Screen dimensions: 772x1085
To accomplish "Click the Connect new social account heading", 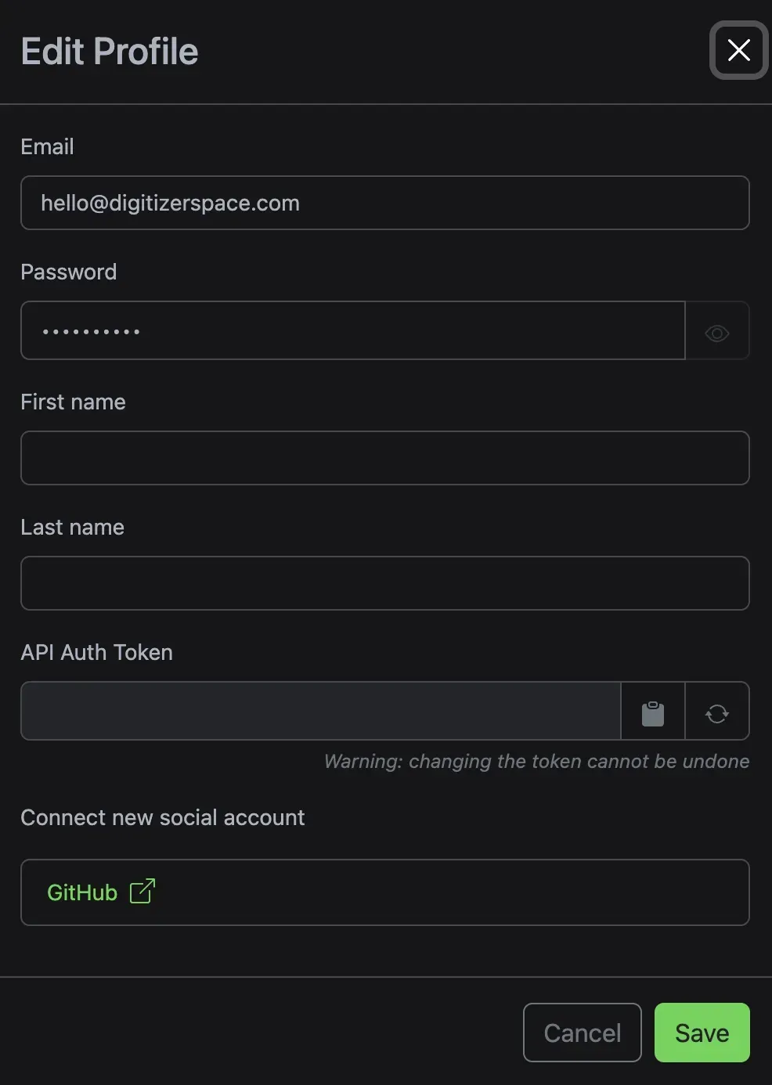I will click(x=163, y=817).
